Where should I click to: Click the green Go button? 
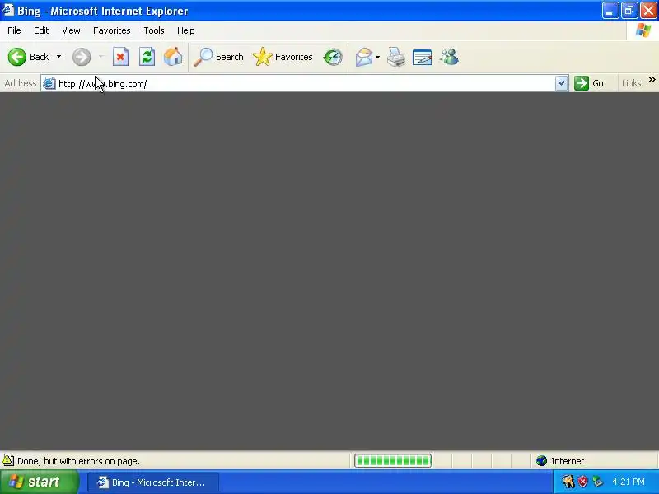589,83
